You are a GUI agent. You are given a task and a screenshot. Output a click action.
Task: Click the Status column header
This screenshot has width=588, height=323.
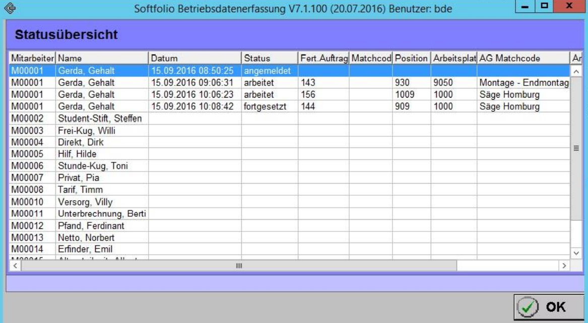pyautogui.click(x=269, y=58)
